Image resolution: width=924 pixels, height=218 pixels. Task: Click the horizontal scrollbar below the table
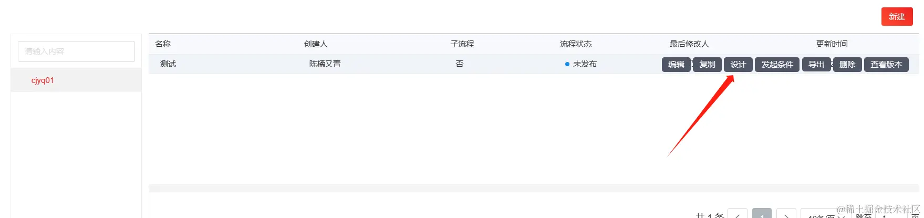pyautogui.click(x=534, y=188)
